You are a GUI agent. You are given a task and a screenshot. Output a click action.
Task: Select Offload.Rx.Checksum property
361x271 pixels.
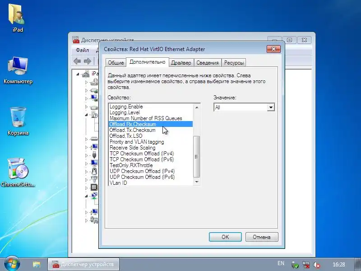151,124
